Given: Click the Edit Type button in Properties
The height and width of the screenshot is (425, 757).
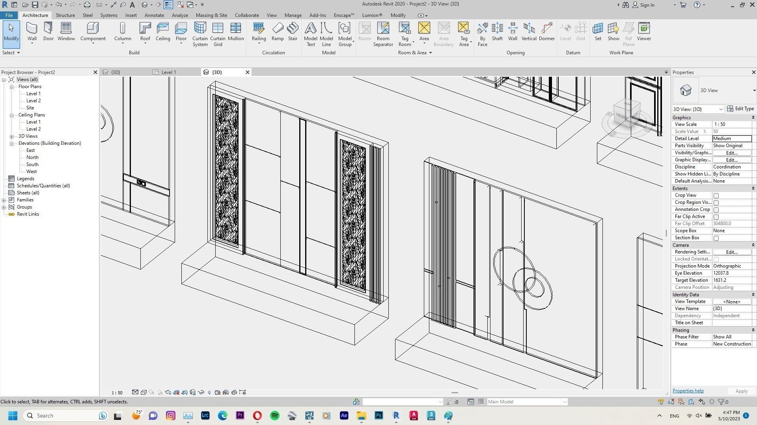Looking at the screenshot, I should click(x=743, y=108).
